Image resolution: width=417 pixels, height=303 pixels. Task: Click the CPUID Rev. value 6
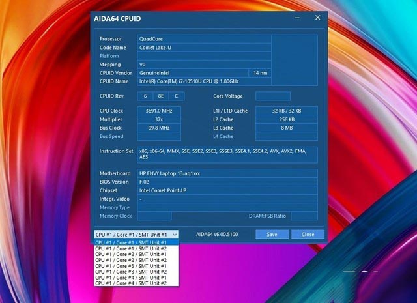pyautogui.click(x=145, y=96)
